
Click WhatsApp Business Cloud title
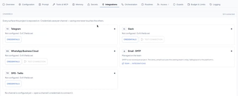25,51
